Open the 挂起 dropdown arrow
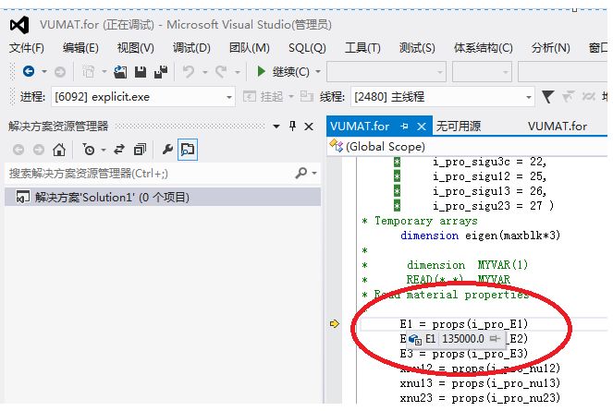Viewport: 613px width, 411px height. coord(291,96)
